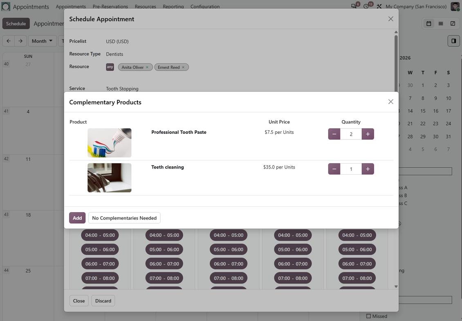This screenshot has height=321, width=462.
Task: Close the Complementary Products dialog
Action: pos(391,102)
